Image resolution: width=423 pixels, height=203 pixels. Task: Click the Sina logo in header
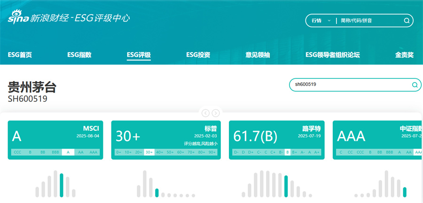tap(18, 17)
